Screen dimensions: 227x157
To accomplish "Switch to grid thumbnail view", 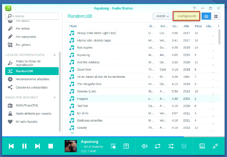I will [216, 16].
